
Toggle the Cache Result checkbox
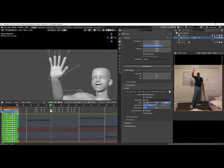[144, 97]
